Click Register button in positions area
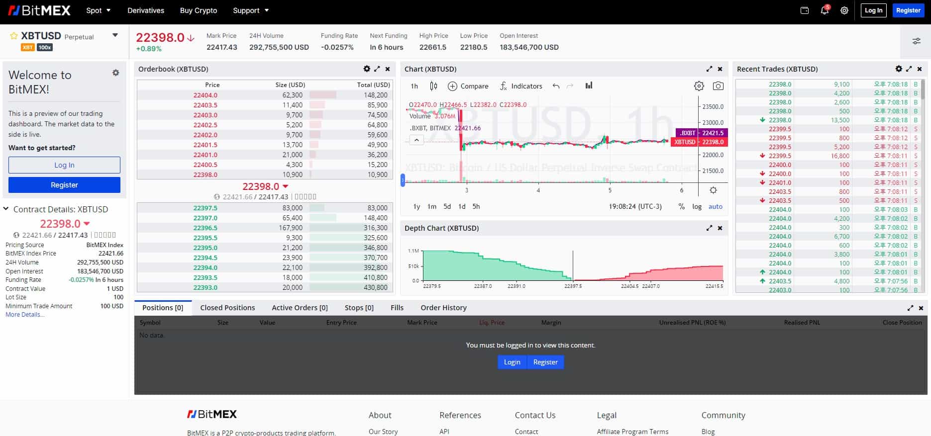Image resolution: width=931 pixels, height=436 pixels. 545,362
